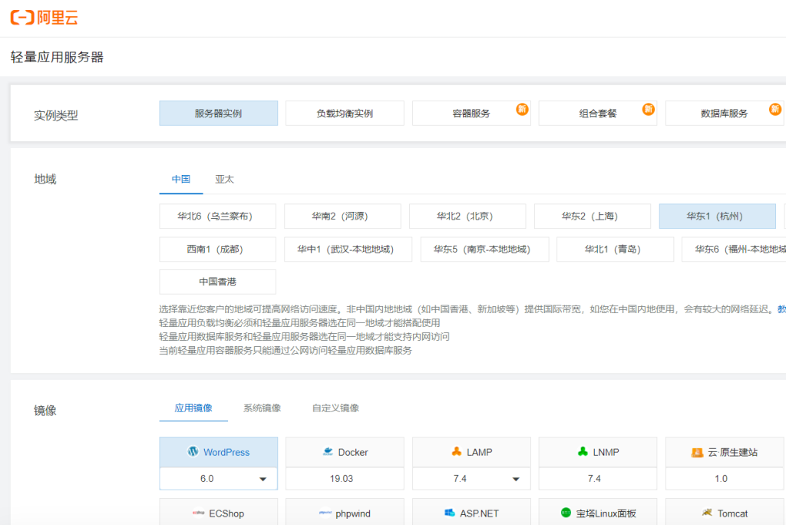Expand the LAMP 7.4 version dropdown
Viewport: 786px width, 525px height.
[x=516, y=479]
